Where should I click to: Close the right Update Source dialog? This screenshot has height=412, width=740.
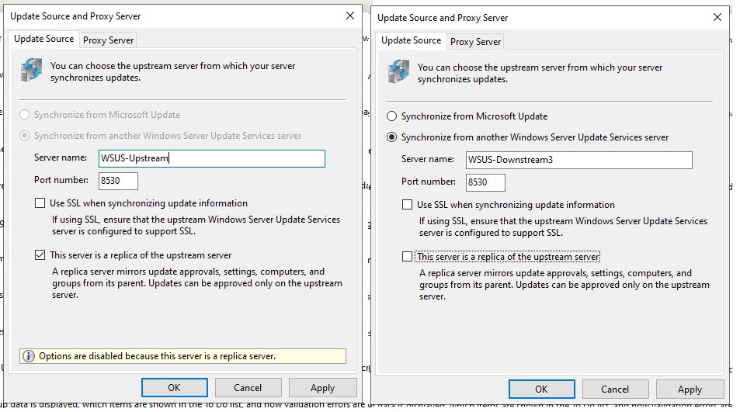click(717, 17)
